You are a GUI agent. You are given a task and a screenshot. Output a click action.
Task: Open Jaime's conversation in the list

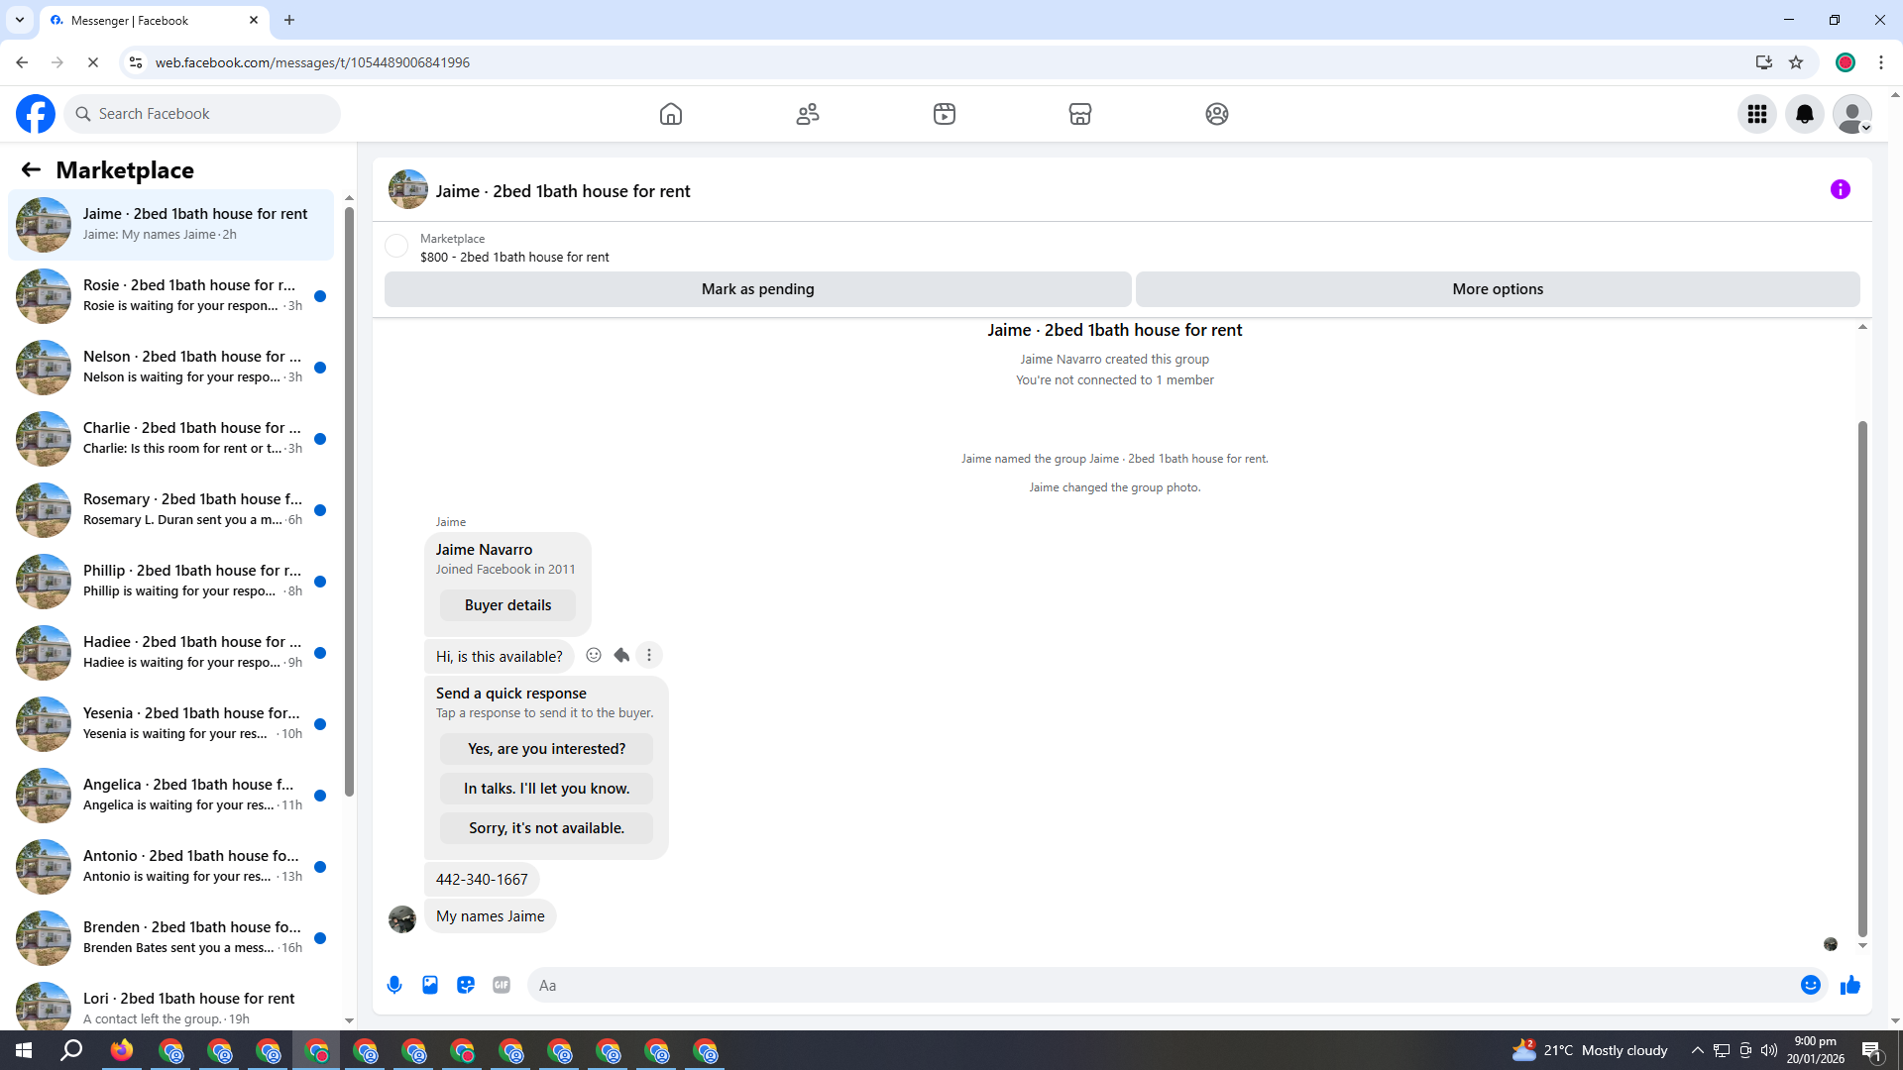(x=171, y=225)
